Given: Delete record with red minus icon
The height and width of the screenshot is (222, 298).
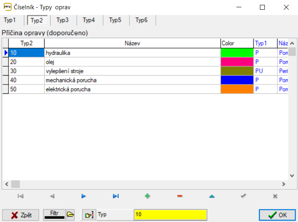Looking at the screenshot, I should pyautogui.click(x=180, y=196).
